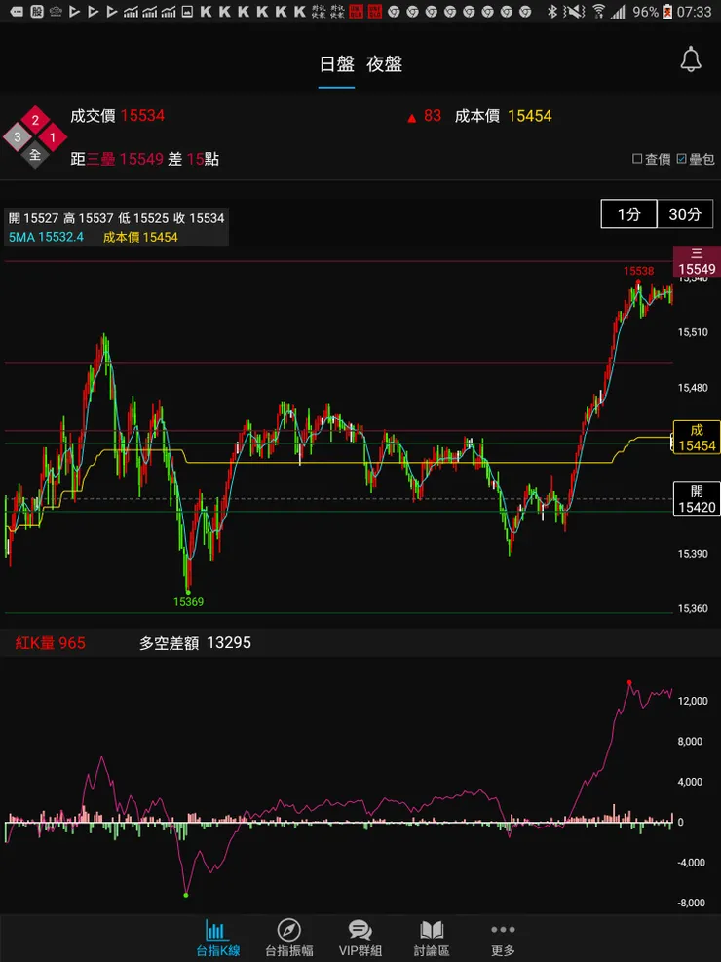Open VIP群組 chat icon
The width and height of the screenshot is (721, 962).
click(x=360, y=938)
